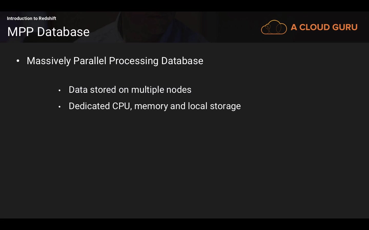Click the bullet dot before "Dedicated CPU"
The image size is (369, 230).
pos(59,107)
